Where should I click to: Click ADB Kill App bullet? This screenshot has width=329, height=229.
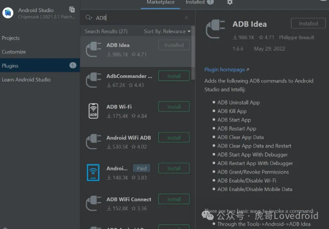point(232,111)
